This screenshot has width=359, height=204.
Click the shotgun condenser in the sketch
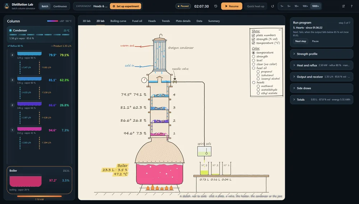(x=159, y=55)
